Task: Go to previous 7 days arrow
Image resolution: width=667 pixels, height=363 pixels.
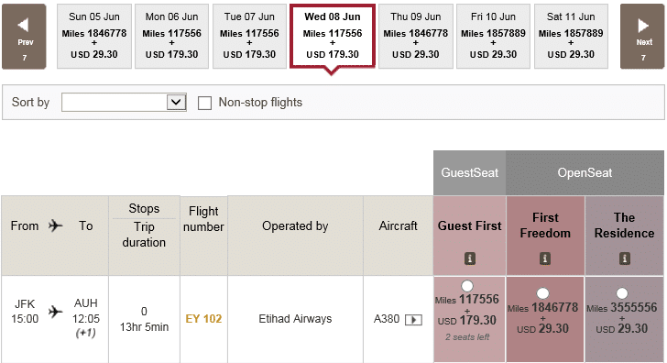Action: (x=24, y=37)
